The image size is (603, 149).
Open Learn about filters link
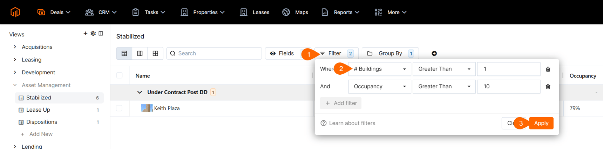tap(348, 123)
